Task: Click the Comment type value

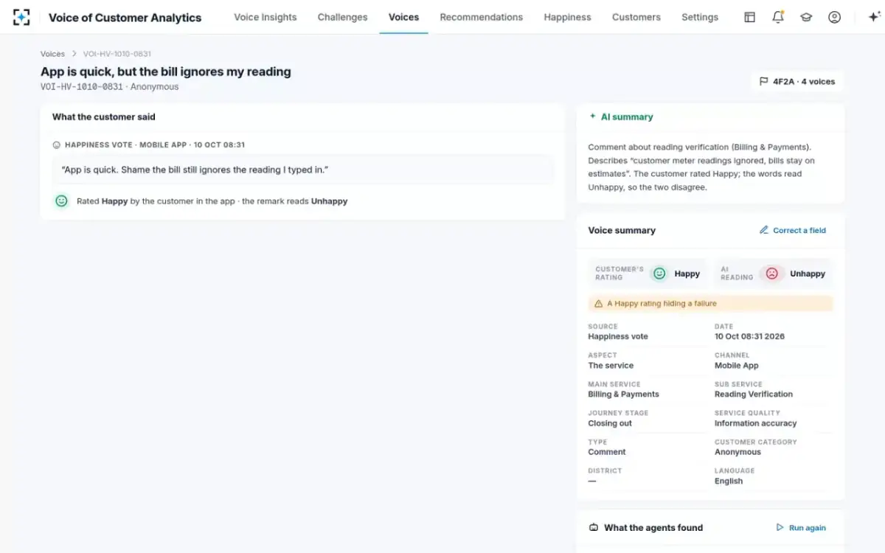Action: click(607, 452)
